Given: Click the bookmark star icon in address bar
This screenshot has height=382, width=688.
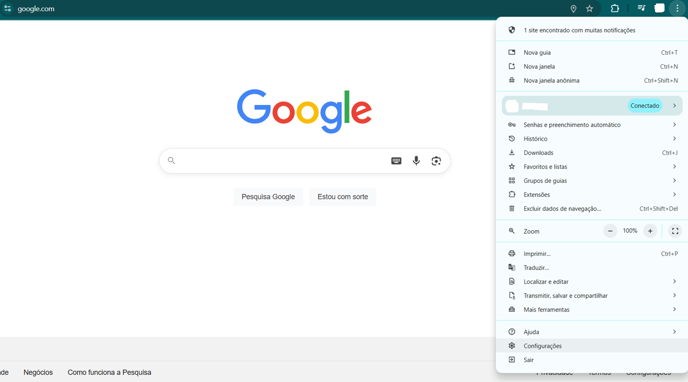Looking at the screenshot, I should (590, 8).
